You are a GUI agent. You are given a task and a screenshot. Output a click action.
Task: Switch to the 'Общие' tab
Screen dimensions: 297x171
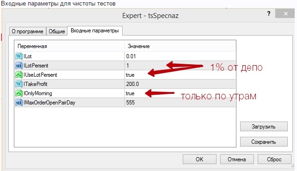click(x=57, y=31)
